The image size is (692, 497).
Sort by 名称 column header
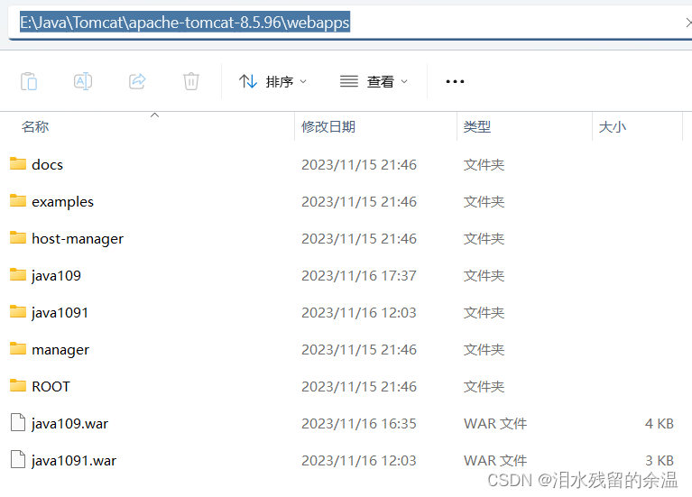(35, 127)
